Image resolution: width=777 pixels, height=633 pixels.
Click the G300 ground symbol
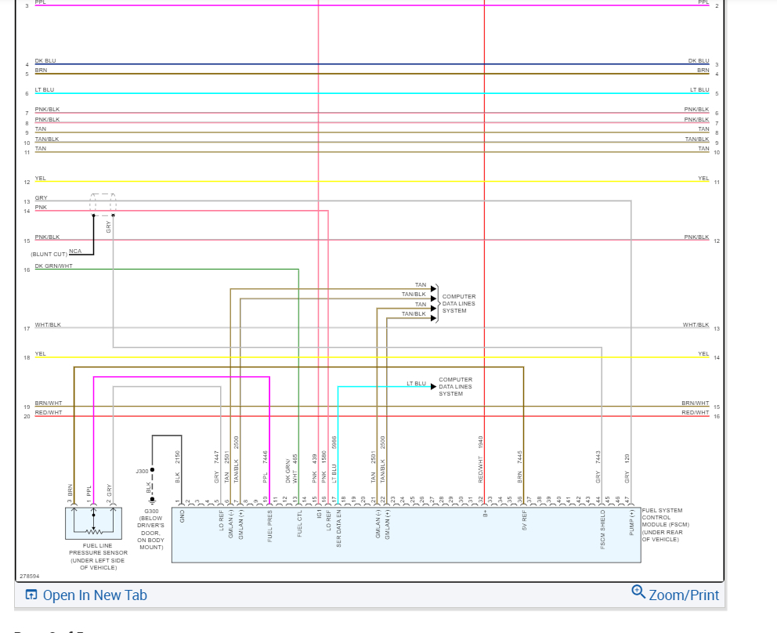point(152,501)
